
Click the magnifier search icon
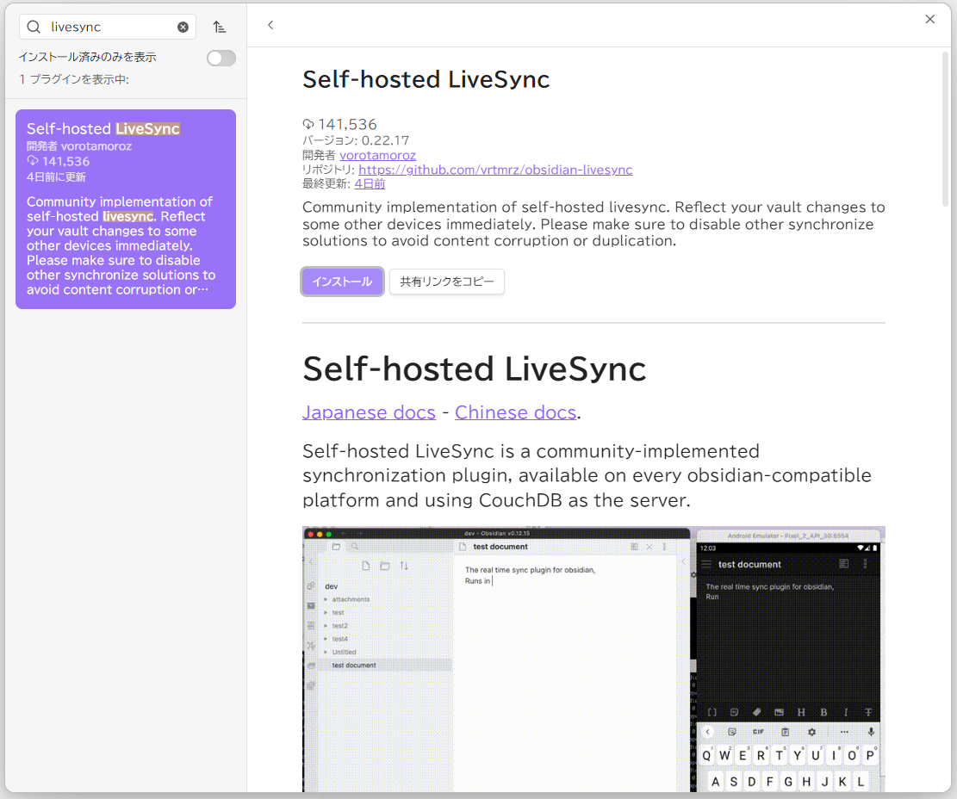pos(34,28)
